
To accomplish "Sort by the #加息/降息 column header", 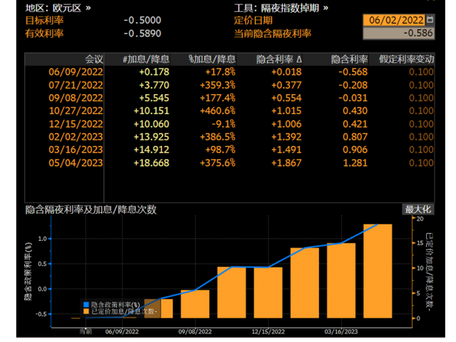I will (x=145, y=58).
